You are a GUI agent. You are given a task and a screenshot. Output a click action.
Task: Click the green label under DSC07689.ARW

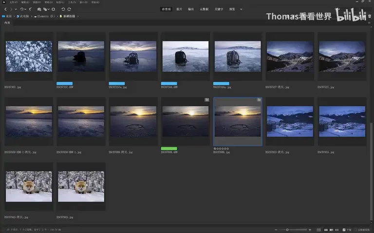click(169, 149)
